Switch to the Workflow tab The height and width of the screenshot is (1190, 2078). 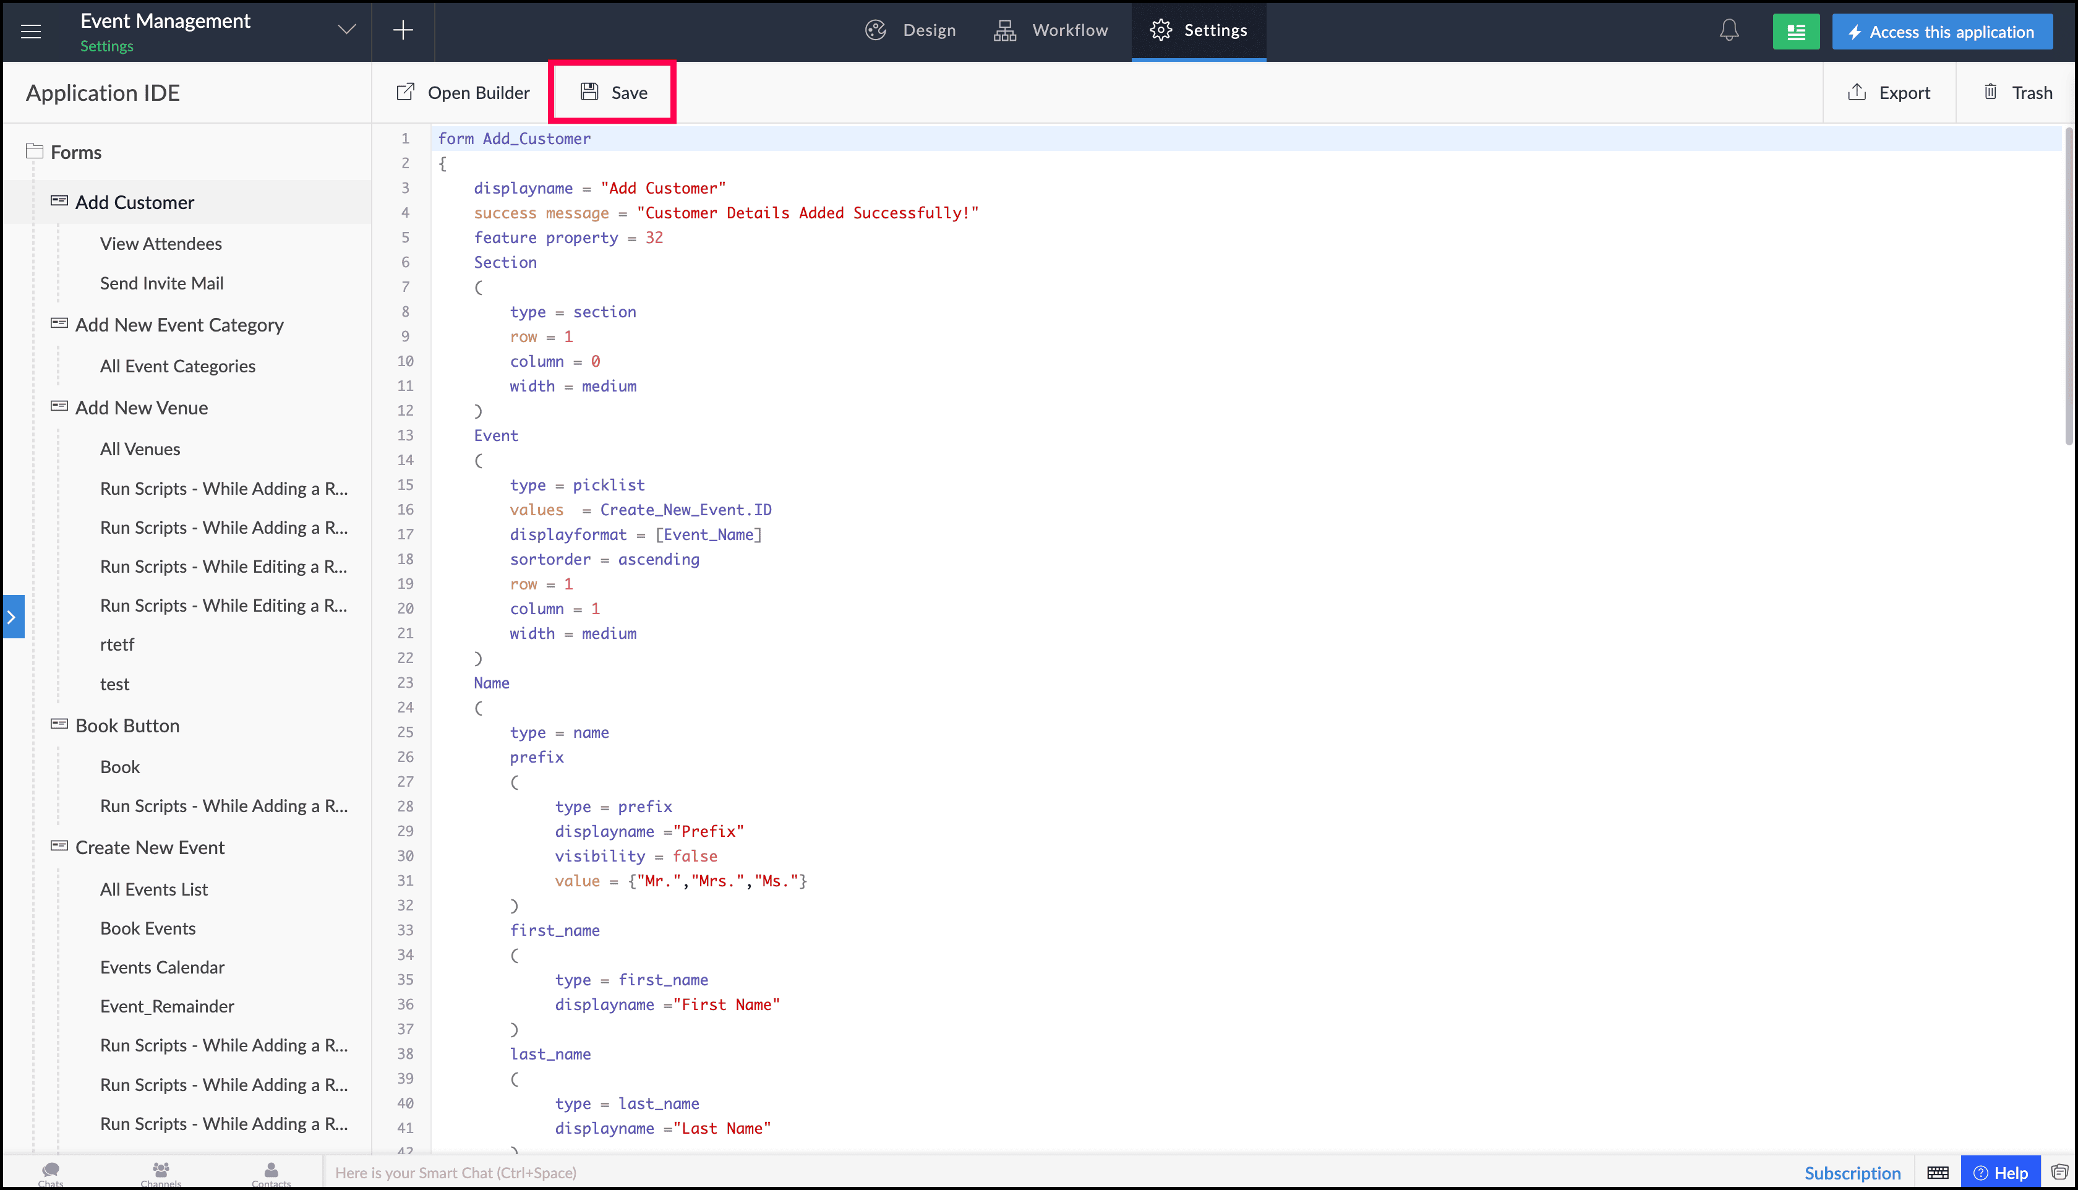1051,30
